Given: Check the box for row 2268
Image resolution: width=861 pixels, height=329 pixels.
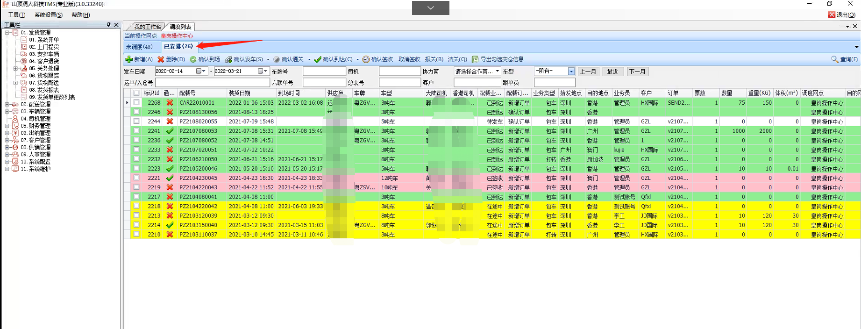Looking at the screenshot, I should point(136,102).
